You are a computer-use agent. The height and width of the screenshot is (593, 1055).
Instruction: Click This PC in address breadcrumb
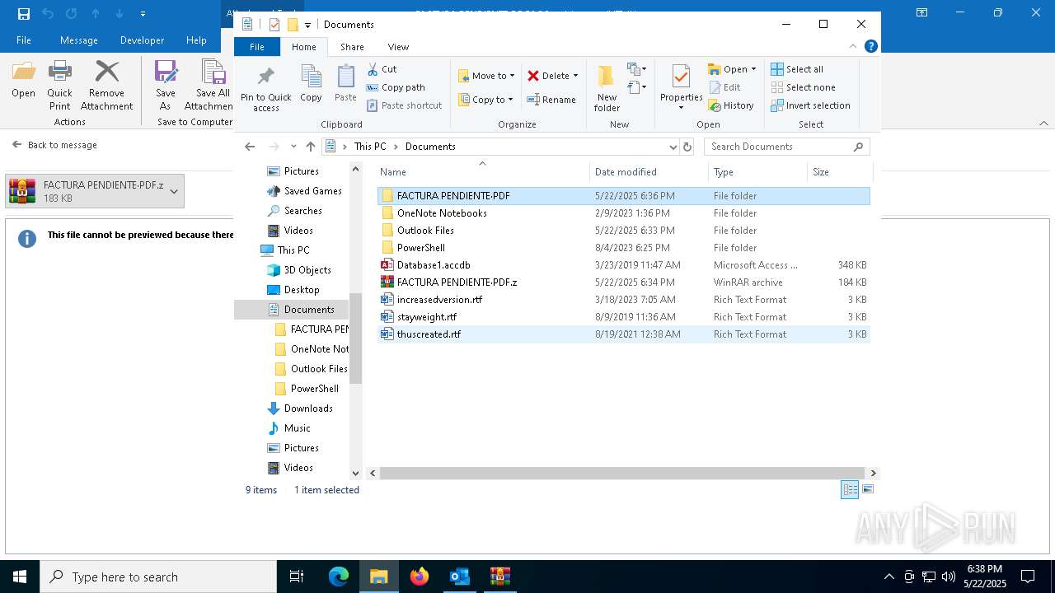[370, 147]
